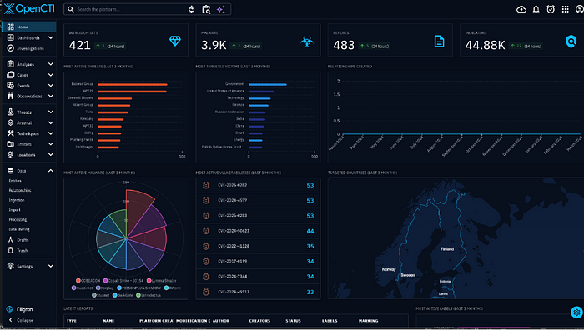Click the AUTHOR column header in Latest Reports
Image resolution: width=584 pixels, height=330 pixels.
coord(221,321)
